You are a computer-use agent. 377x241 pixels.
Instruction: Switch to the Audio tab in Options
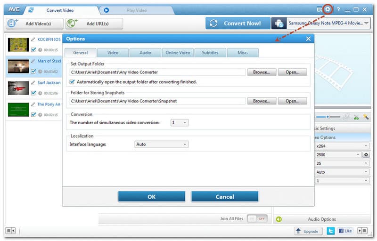[x=145, y=53]
